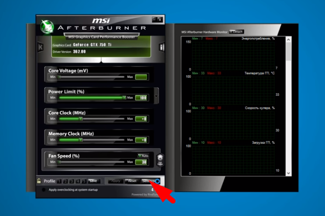Enable Apply overclocking at system startup

pyautogui.click(x=44, y=190)
